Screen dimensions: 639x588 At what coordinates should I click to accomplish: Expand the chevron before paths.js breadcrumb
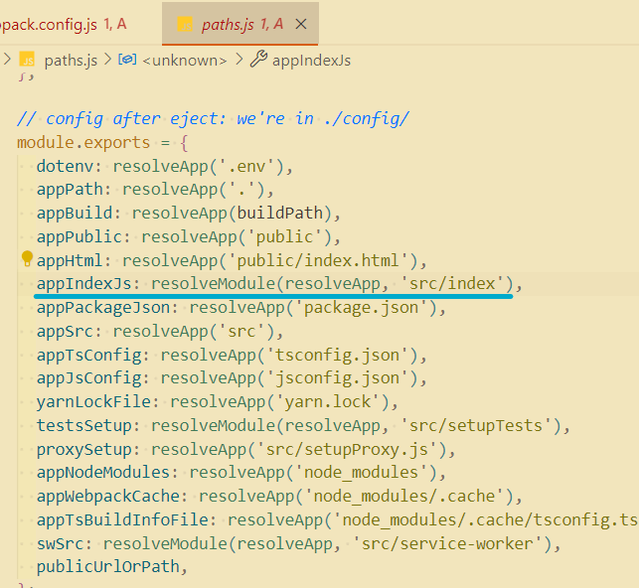pos(7,59)
